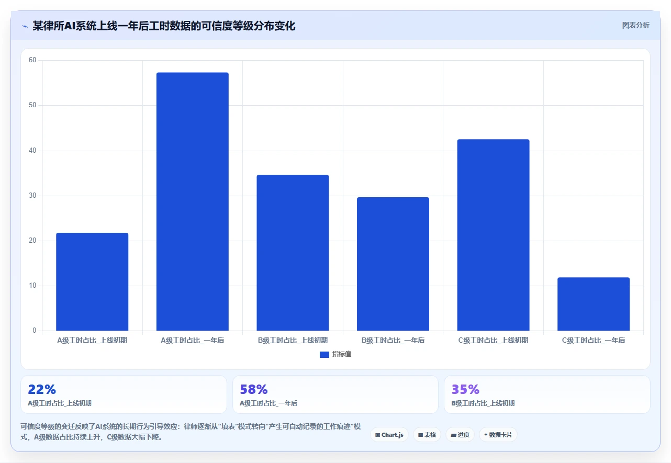
Task: Click the 22% data card
Action: coord(124,394)
